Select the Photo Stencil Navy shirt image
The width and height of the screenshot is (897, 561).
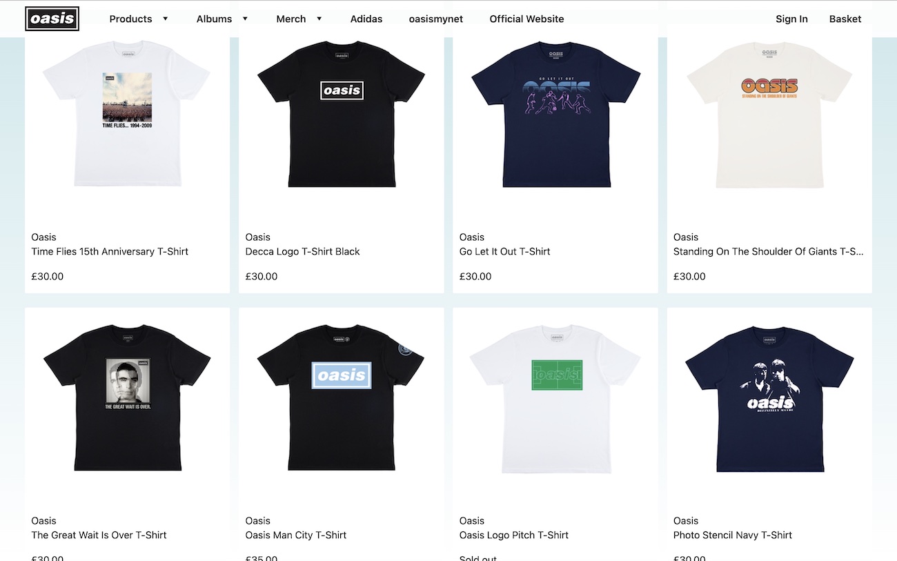point(769,399)
